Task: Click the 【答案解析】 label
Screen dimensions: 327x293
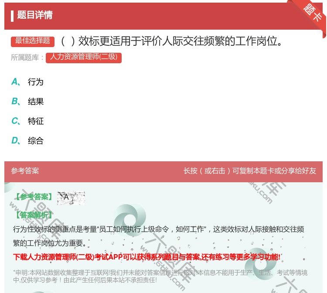Action: tap(34, 215)
